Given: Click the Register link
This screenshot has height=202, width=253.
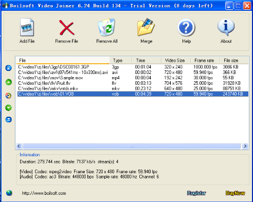Looking at the screenshot, I should point(196,193).
